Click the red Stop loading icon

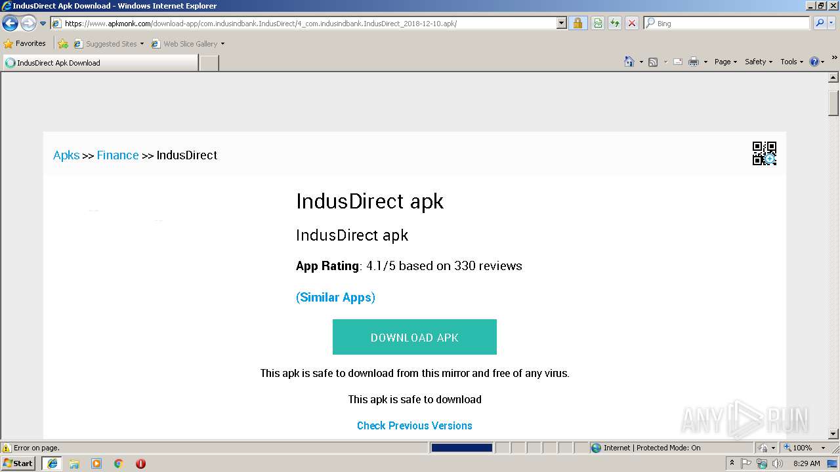[x=632, y=24]
